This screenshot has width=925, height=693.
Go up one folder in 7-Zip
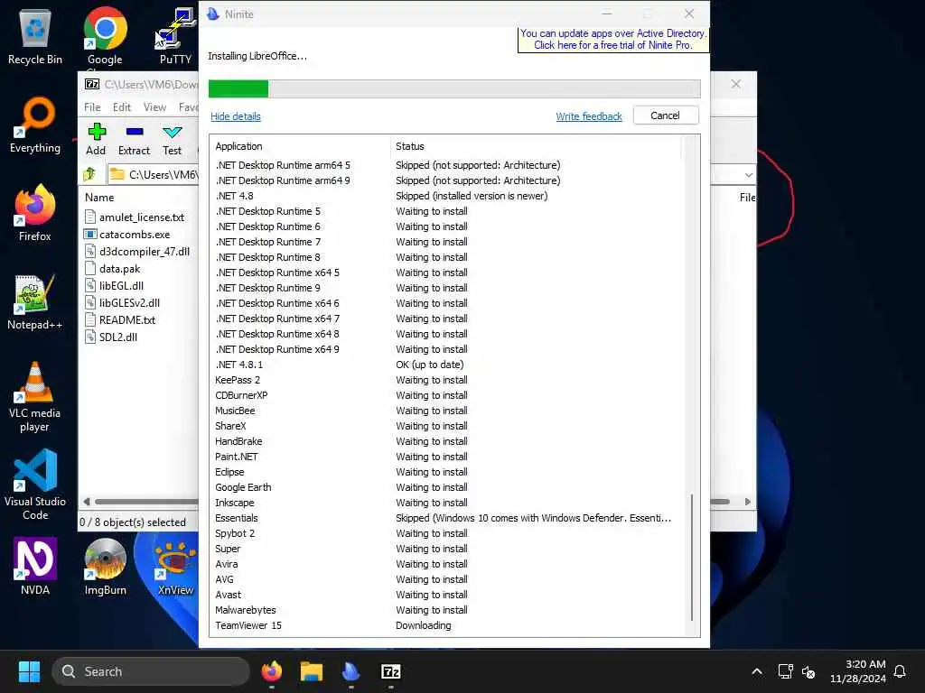[89, 174]
